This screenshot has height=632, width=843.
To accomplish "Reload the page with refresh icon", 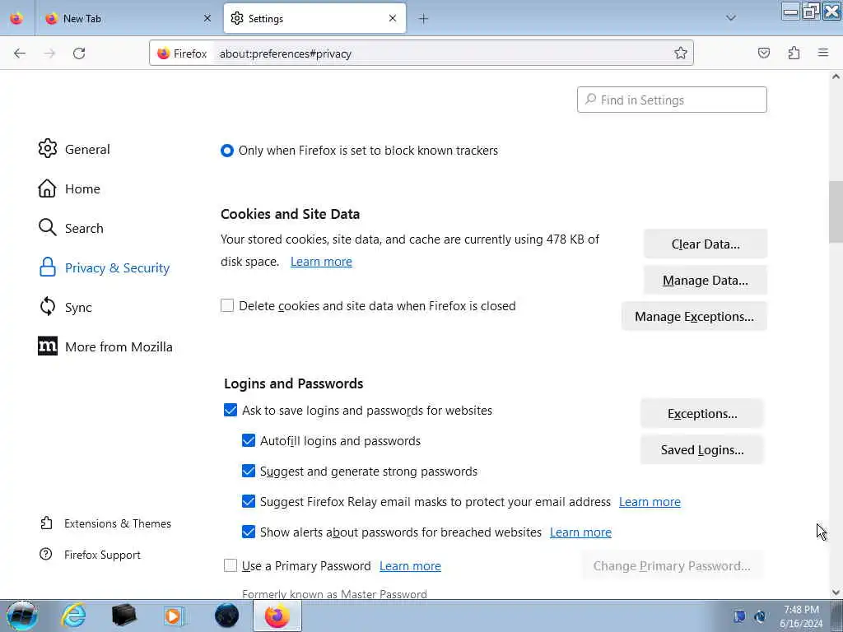I will tap(79, 53).
